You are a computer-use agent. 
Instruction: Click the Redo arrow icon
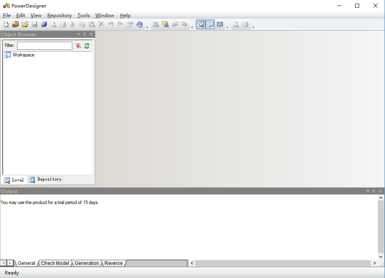click(x=120, y=24)
